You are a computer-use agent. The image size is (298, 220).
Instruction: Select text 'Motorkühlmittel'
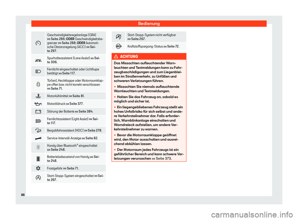coord(58,96)
